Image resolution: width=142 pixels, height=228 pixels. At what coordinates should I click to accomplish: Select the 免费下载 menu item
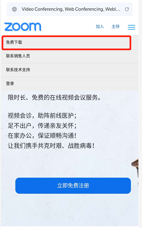(70, 42)
